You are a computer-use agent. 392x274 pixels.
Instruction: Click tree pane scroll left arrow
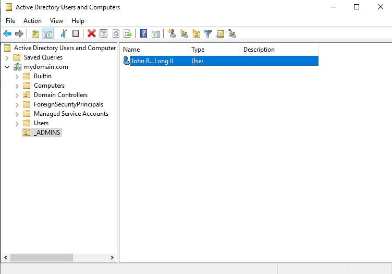click(6, 257)
